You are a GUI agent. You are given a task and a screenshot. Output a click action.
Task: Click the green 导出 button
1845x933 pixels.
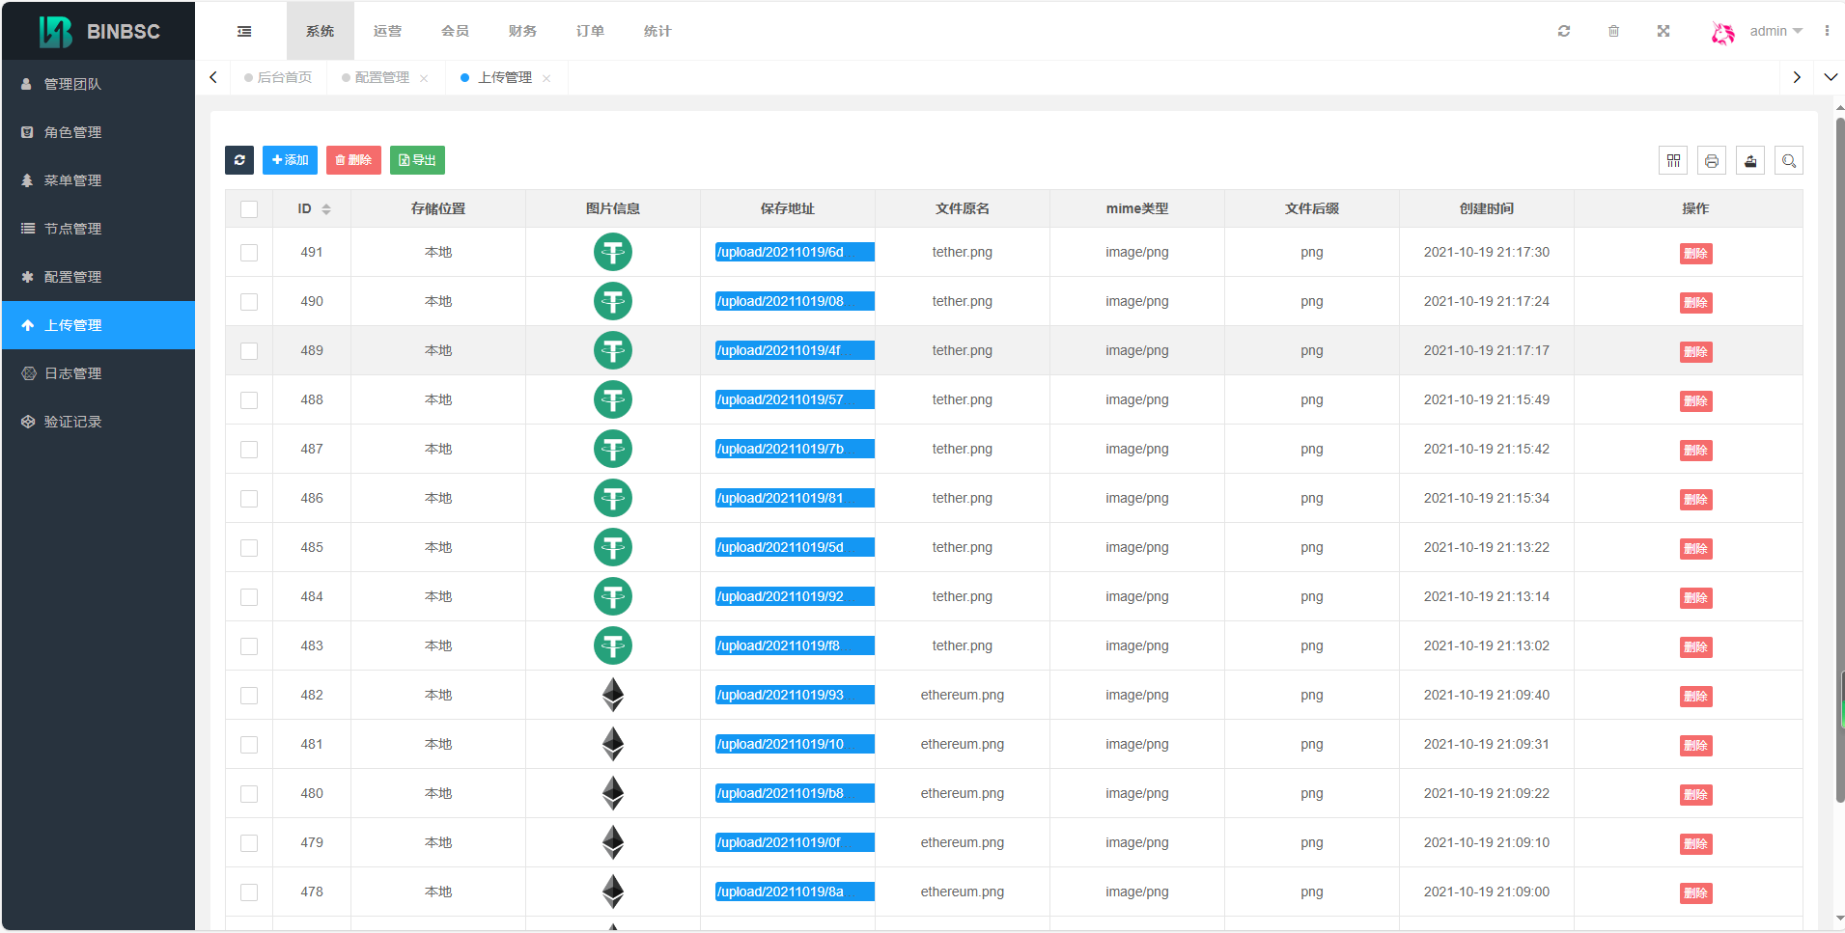coord(417,160)
